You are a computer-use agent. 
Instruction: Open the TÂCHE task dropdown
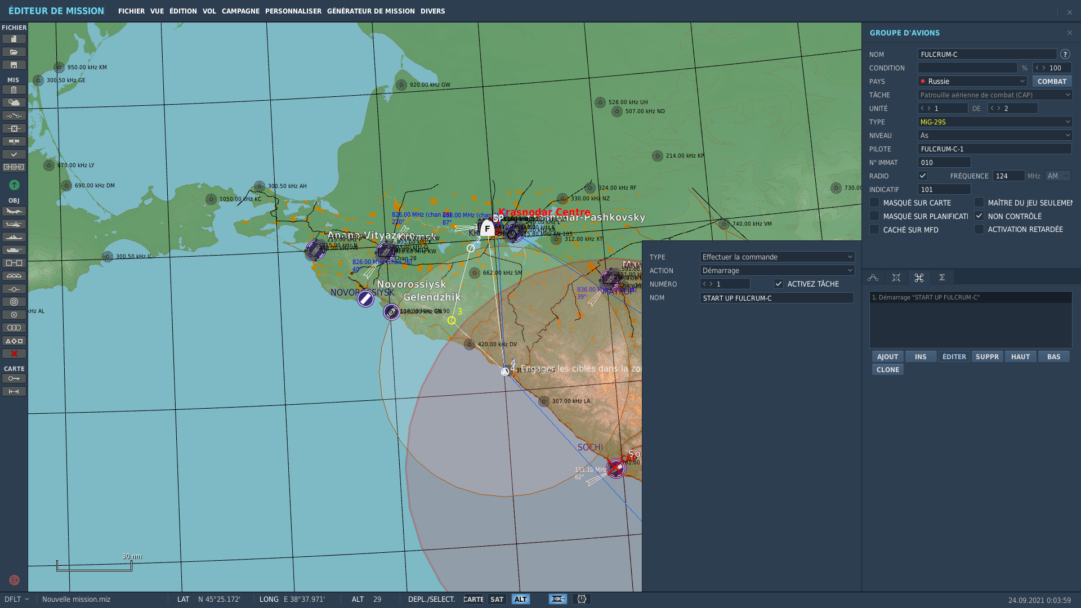[x=995, y=95]
